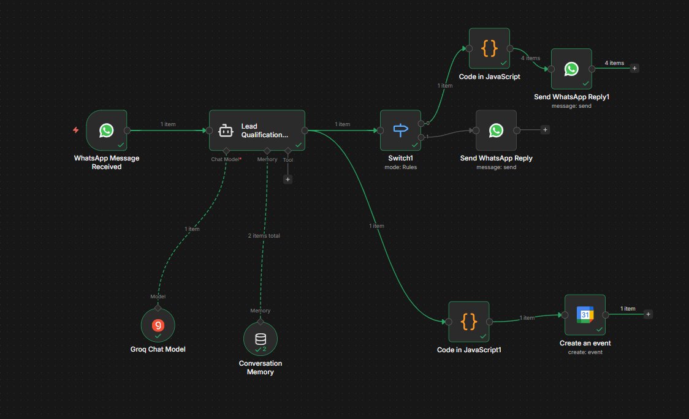The width and height of the screenshot is (689, 419).
Task: Click the plus next to Send WhatsApp Reply
Action: (544, 129)
